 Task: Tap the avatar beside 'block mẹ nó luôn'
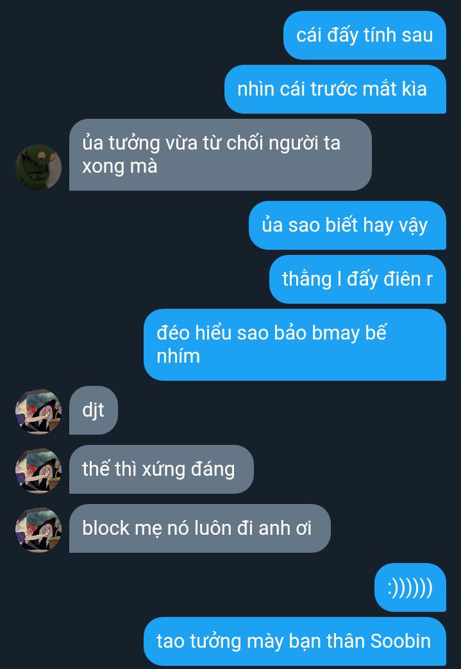38,530
